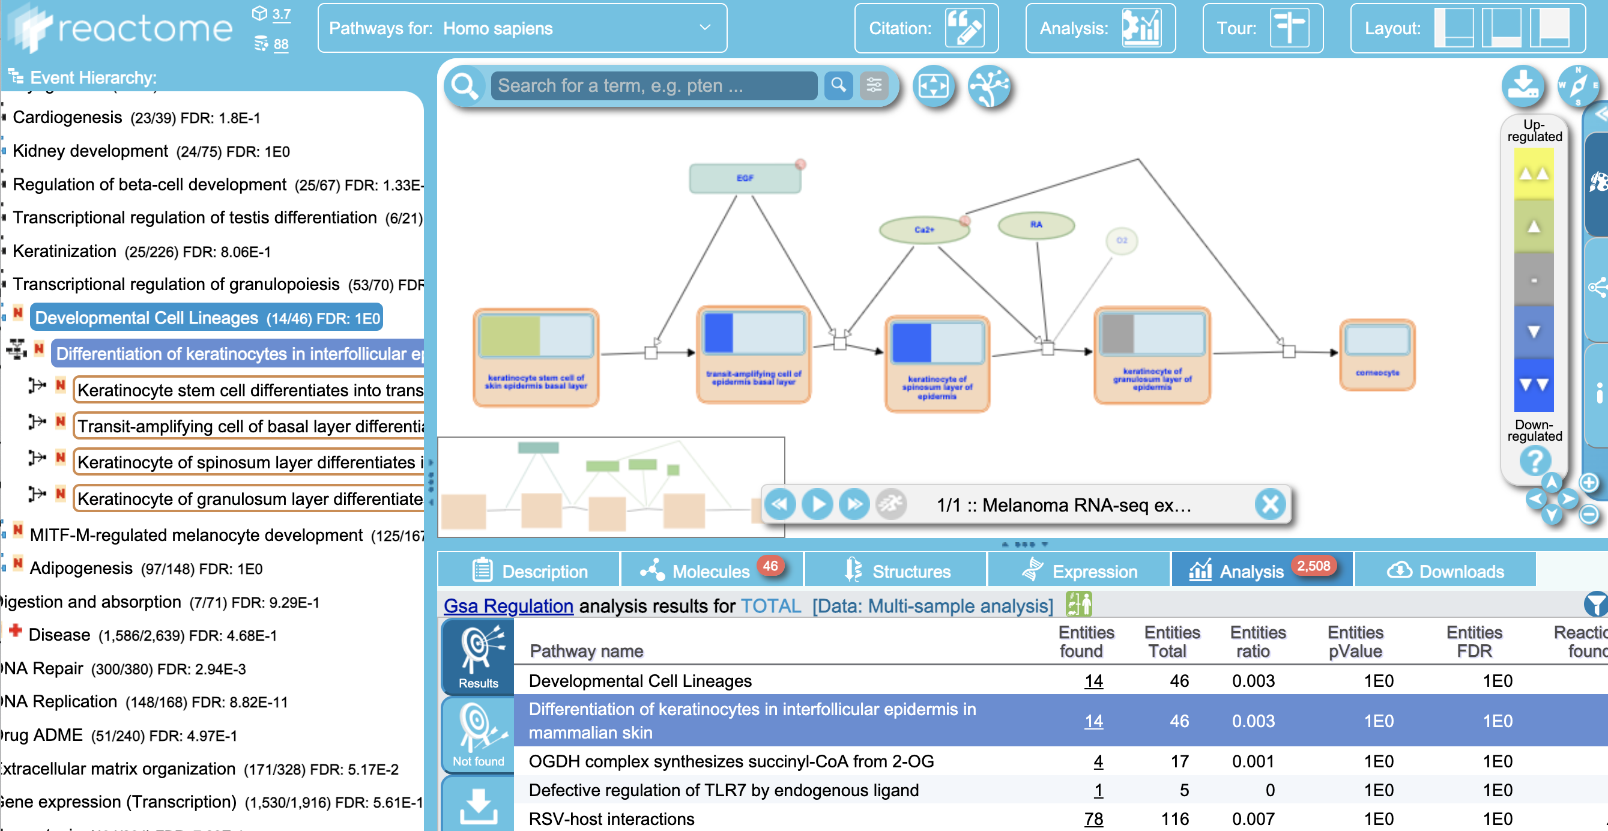Play the Melanoma RNA-seq expression animation
The image size is (1608, 831).
coord(817,503)
